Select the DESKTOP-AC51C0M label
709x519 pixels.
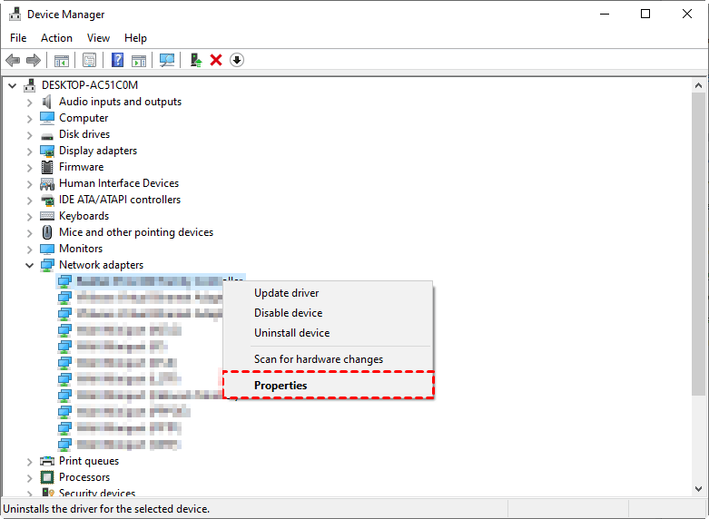tap(90, 85)
